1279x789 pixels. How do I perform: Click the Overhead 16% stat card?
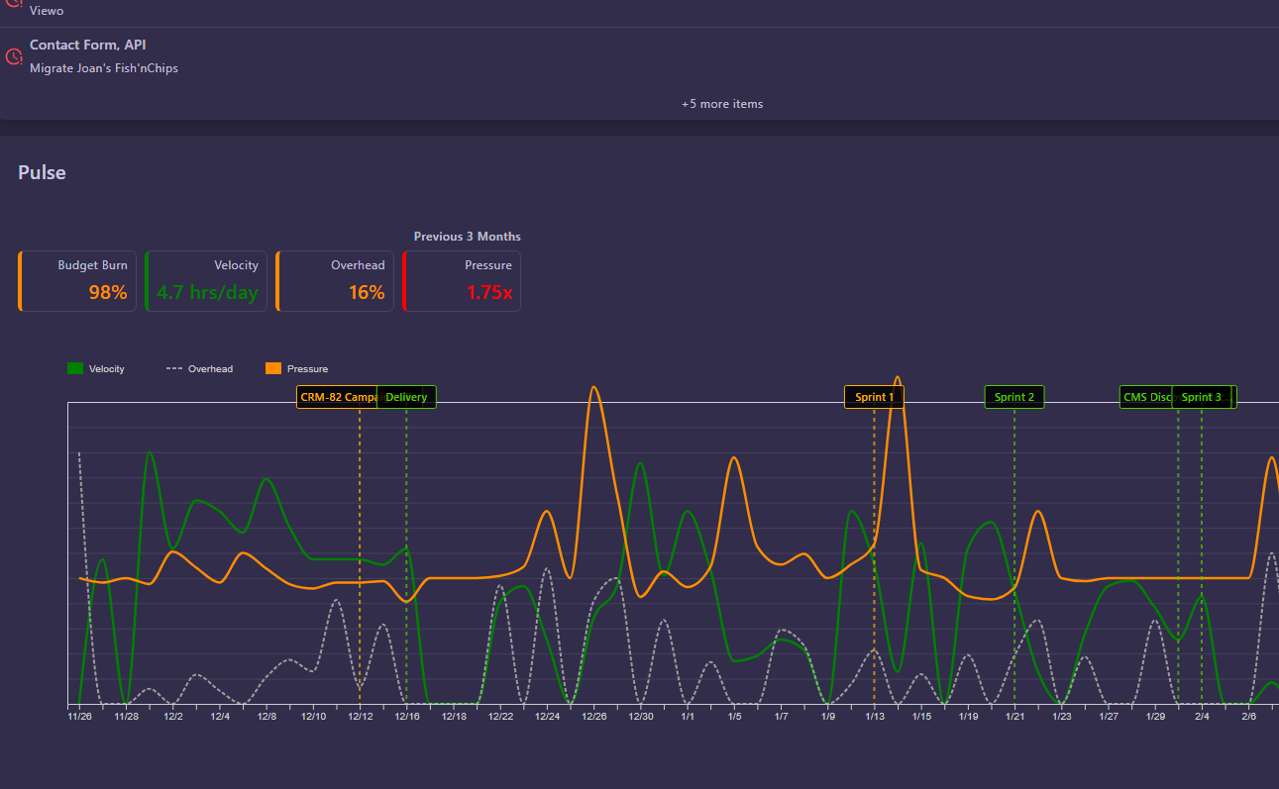335,280
